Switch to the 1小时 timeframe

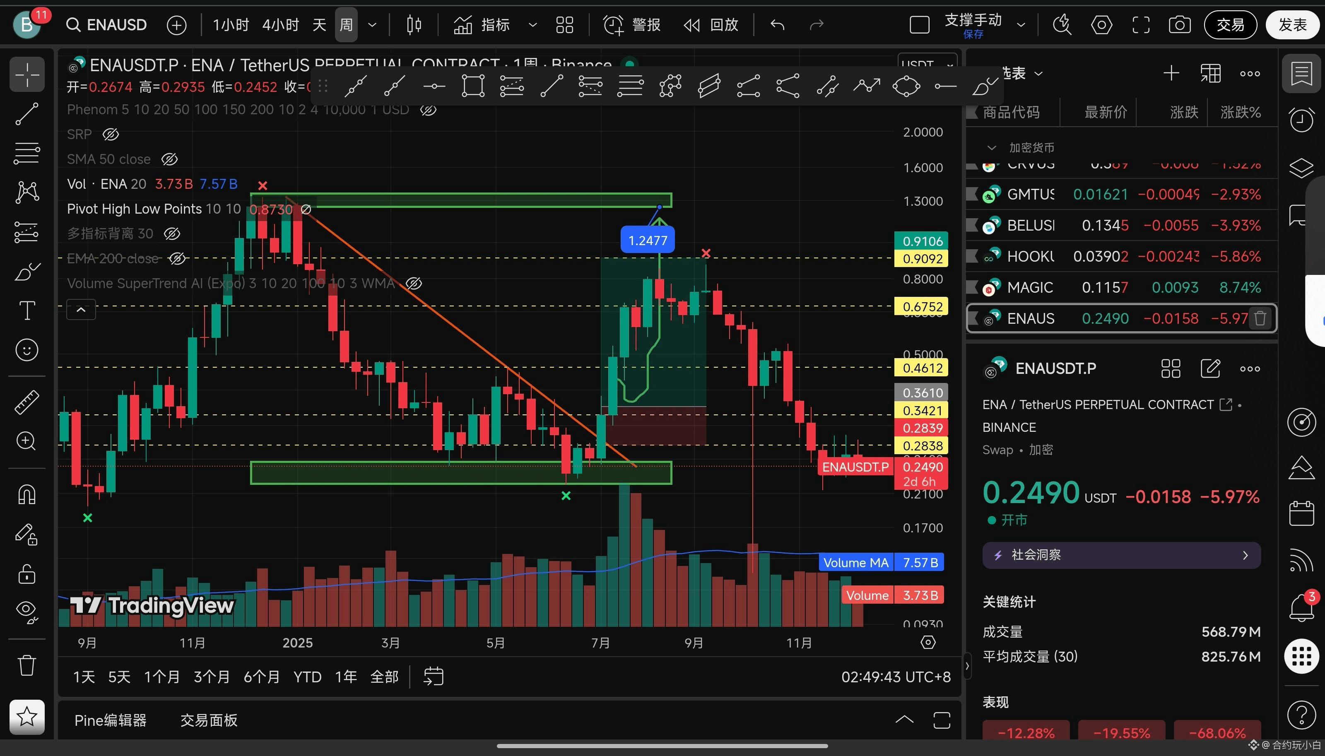coord(231,24)
